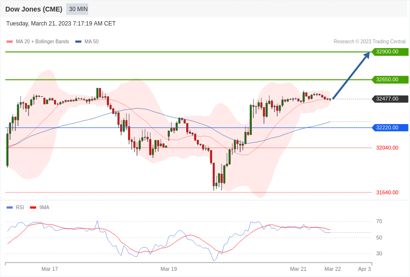Click the 9MA legend label
This screenshot has width=410, height=277.
[44, 207]
